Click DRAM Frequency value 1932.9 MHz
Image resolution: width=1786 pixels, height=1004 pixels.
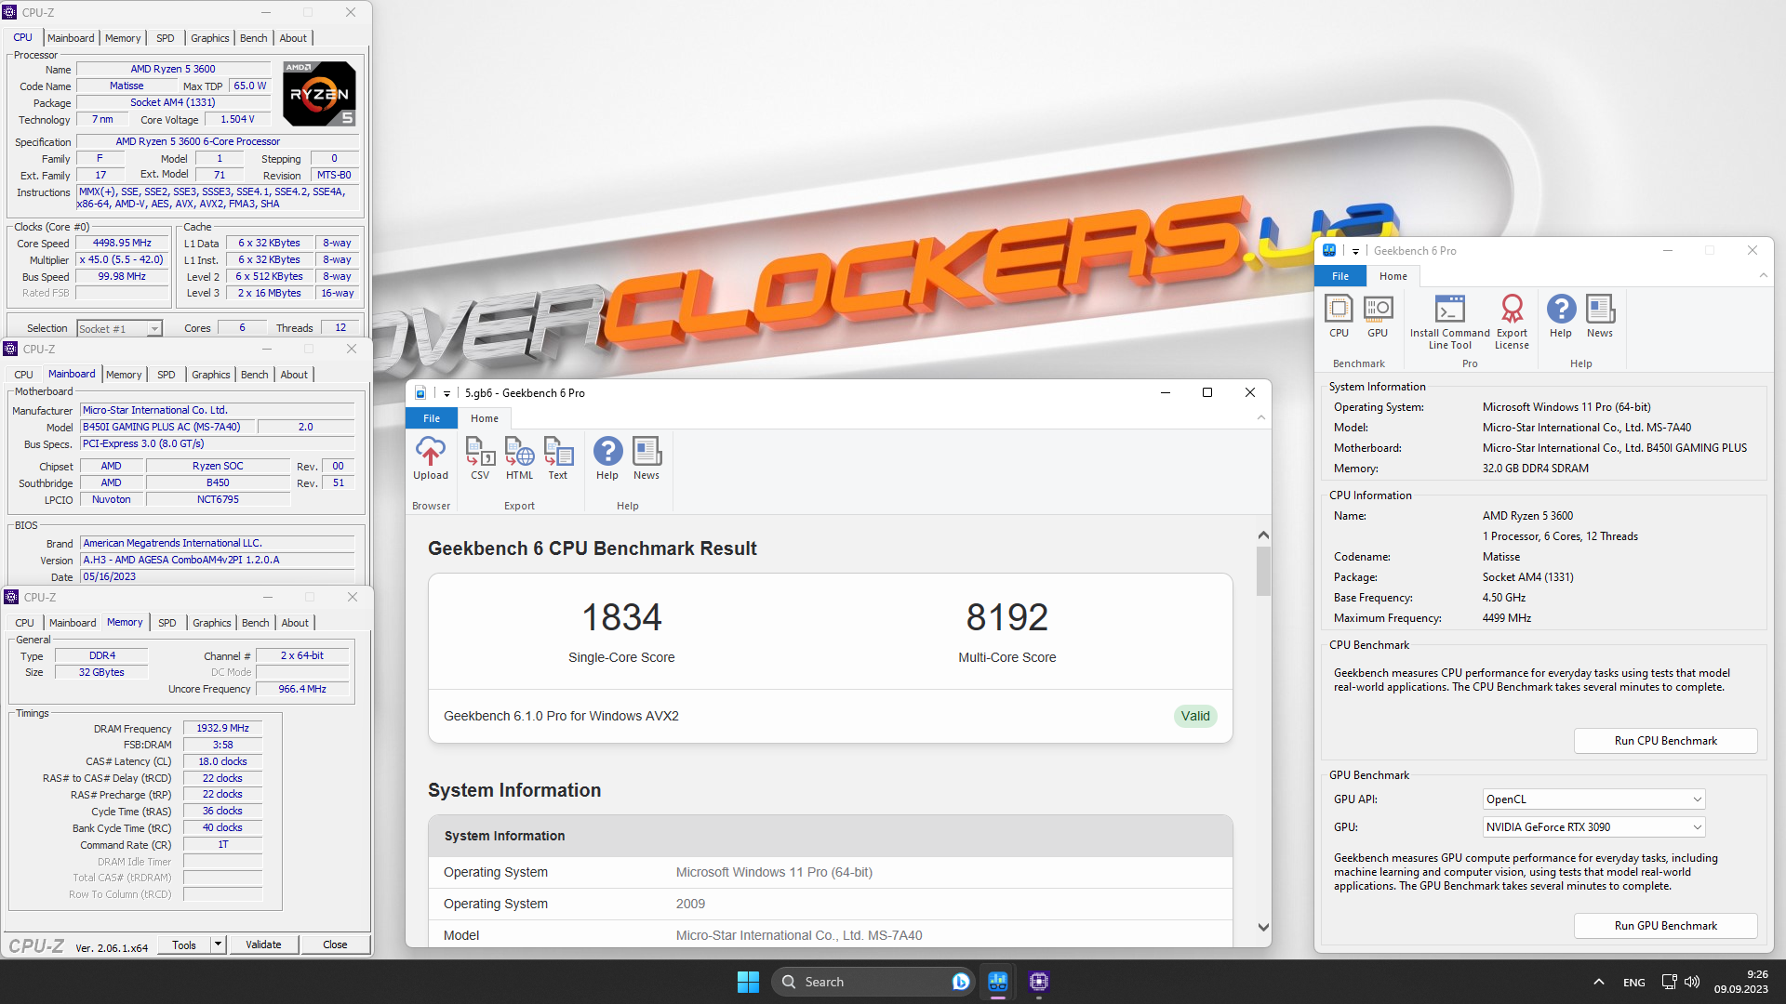click(222, 729)
